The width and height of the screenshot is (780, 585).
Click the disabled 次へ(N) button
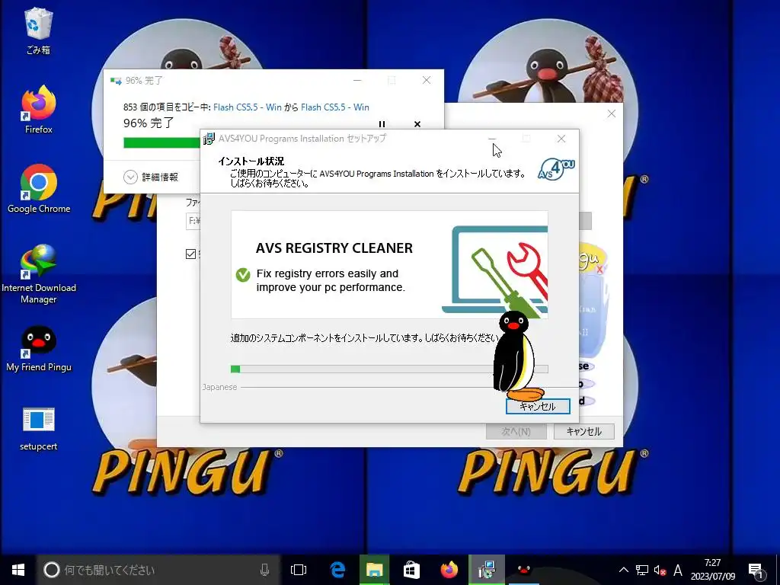point(516,431)
